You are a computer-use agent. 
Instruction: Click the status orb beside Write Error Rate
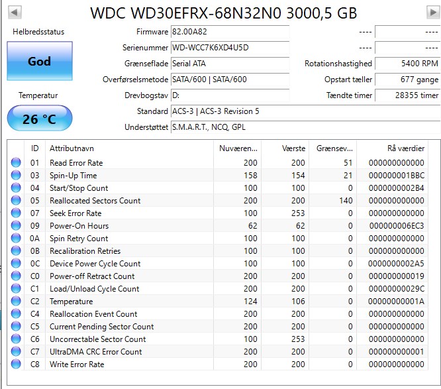pos(16,364)
